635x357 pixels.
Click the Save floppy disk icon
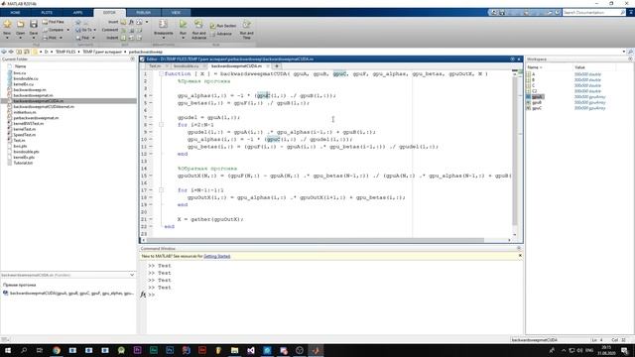click(x=34, y=24)
